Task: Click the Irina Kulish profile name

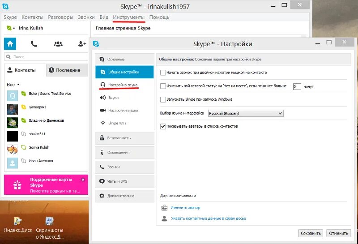Action: (x=31, y=28)
